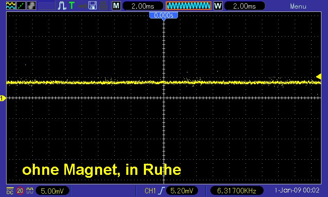Toggle the DC coupling indicator
This screenshot has height=197, width=328.
[x=10, y=191]
